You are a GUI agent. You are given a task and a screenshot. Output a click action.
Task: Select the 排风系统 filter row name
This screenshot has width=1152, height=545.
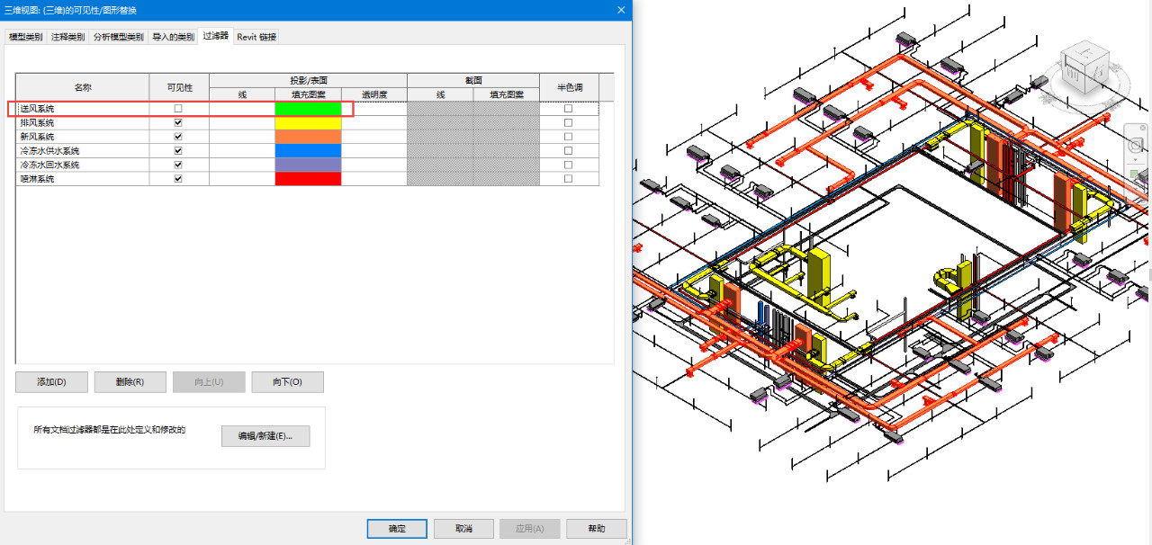pos(83,122)
